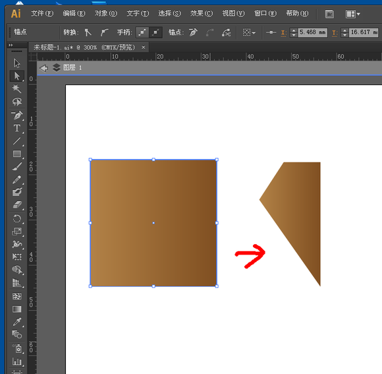Screen dimensions: 382x374
Task: Select the Direct Selection tool
Action: click(17, 76)
